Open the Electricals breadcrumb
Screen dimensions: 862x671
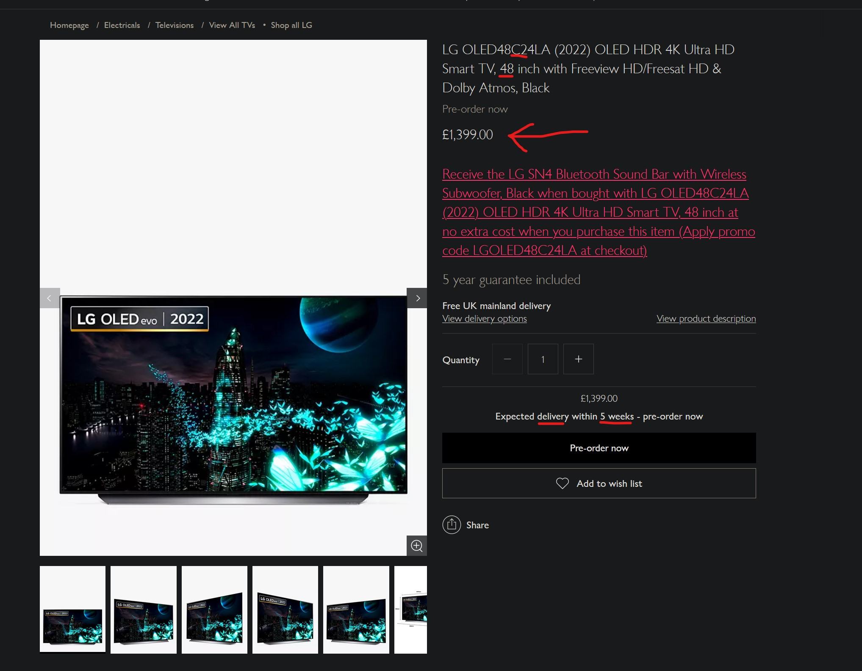coord(122,25)
